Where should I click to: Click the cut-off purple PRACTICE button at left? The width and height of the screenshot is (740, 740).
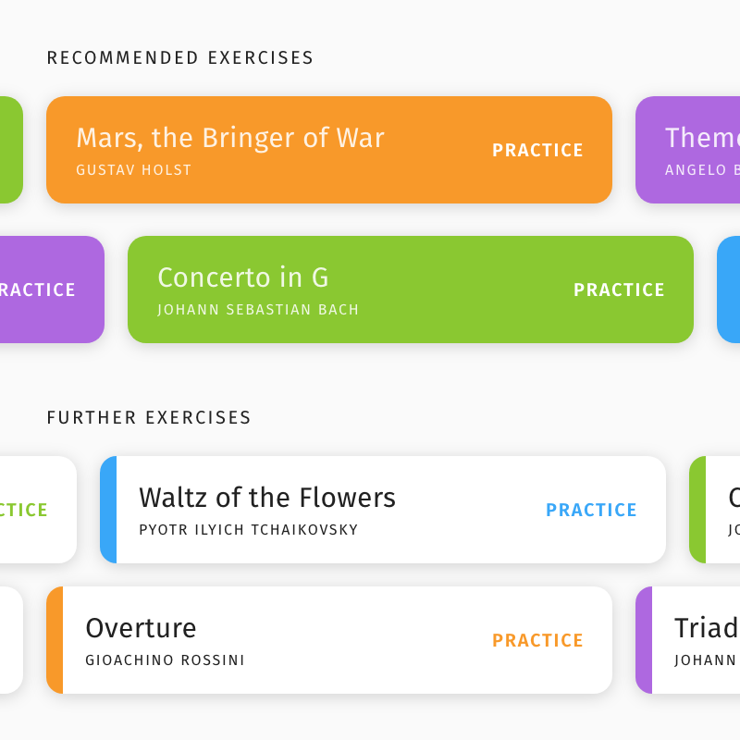click(x=37, y=290)
